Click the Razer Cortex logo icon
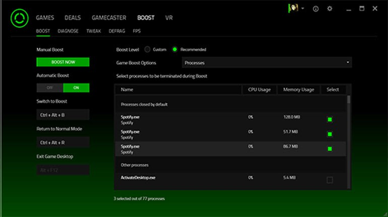The image size is (388, 217). click(19, 17)
